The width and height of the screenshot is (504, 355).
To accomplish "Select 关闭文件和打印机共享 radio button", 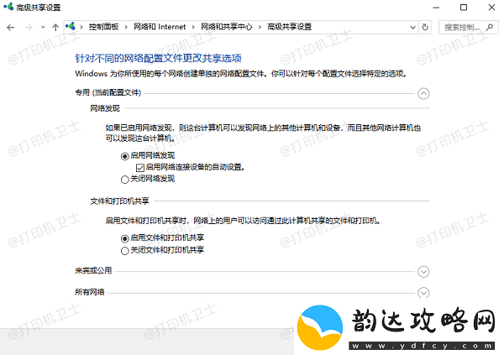I will 124,251.
